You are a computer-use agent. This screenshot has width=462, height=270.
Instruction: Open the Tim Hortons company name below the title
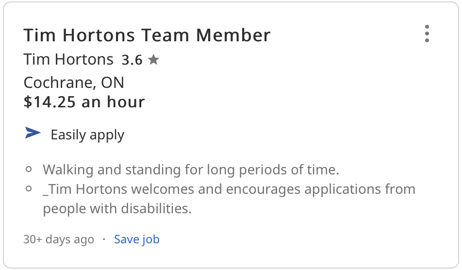point(68,60)
